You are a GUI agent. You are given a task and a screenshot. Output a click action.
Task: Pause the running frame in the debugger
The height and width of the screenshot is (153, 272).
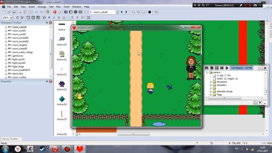pos(217,68)
